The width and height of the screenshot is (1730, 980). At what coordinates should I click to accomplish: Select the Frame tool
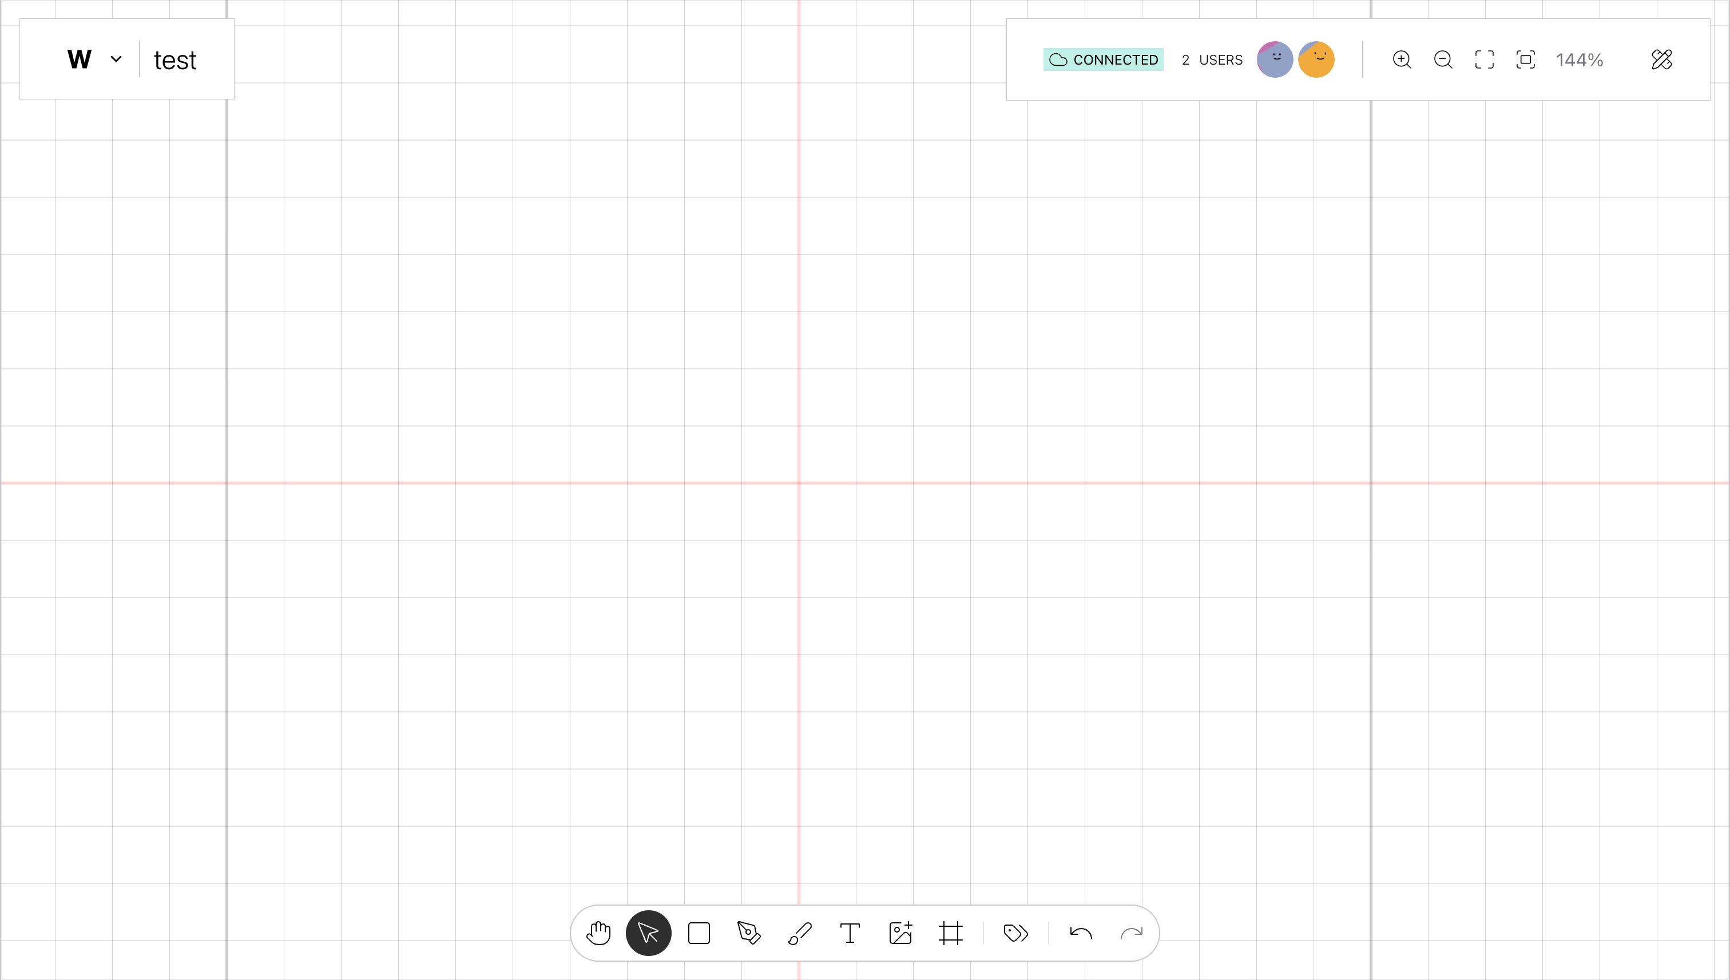pyautogui.click(x=951, y=933)
